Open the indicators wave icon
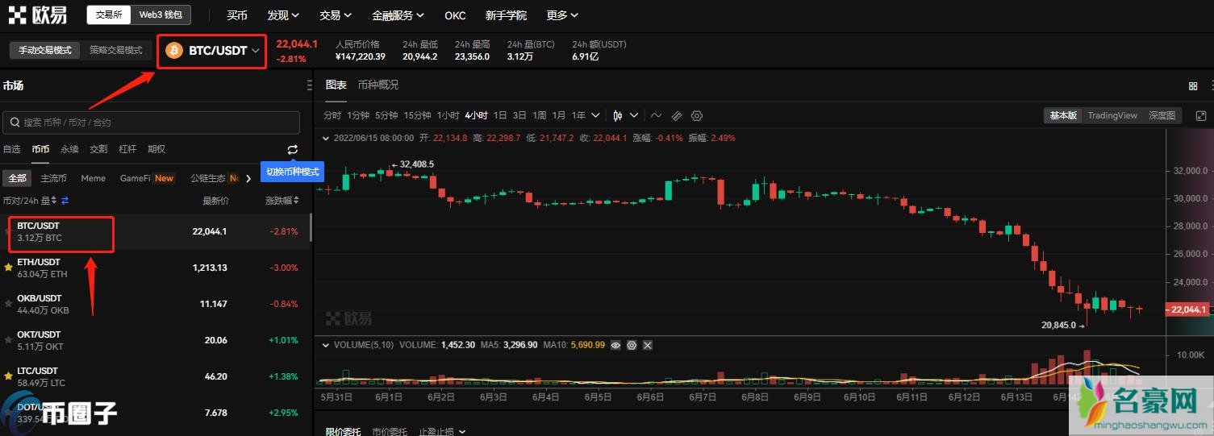1214x436 pixels. coord(657,115)
